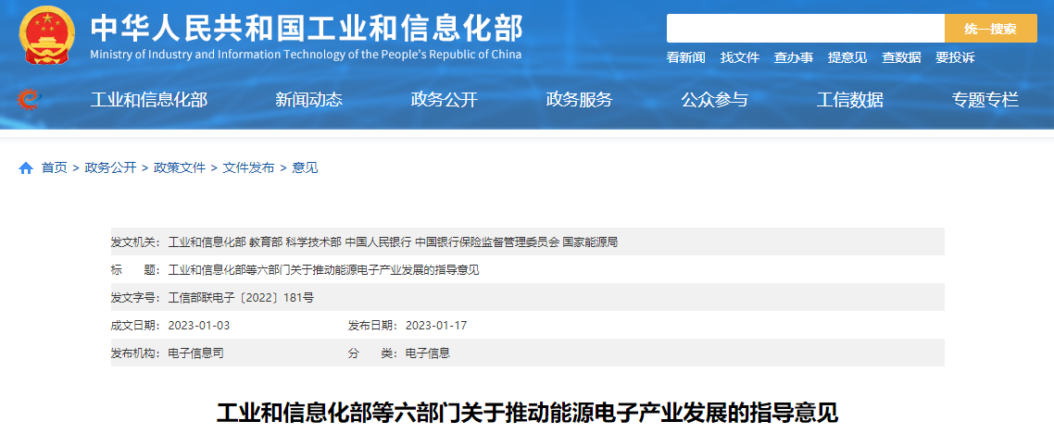Click the national emblem logo
The image size is (1054, 446).
pyautogui.click(x=47, y=35)
